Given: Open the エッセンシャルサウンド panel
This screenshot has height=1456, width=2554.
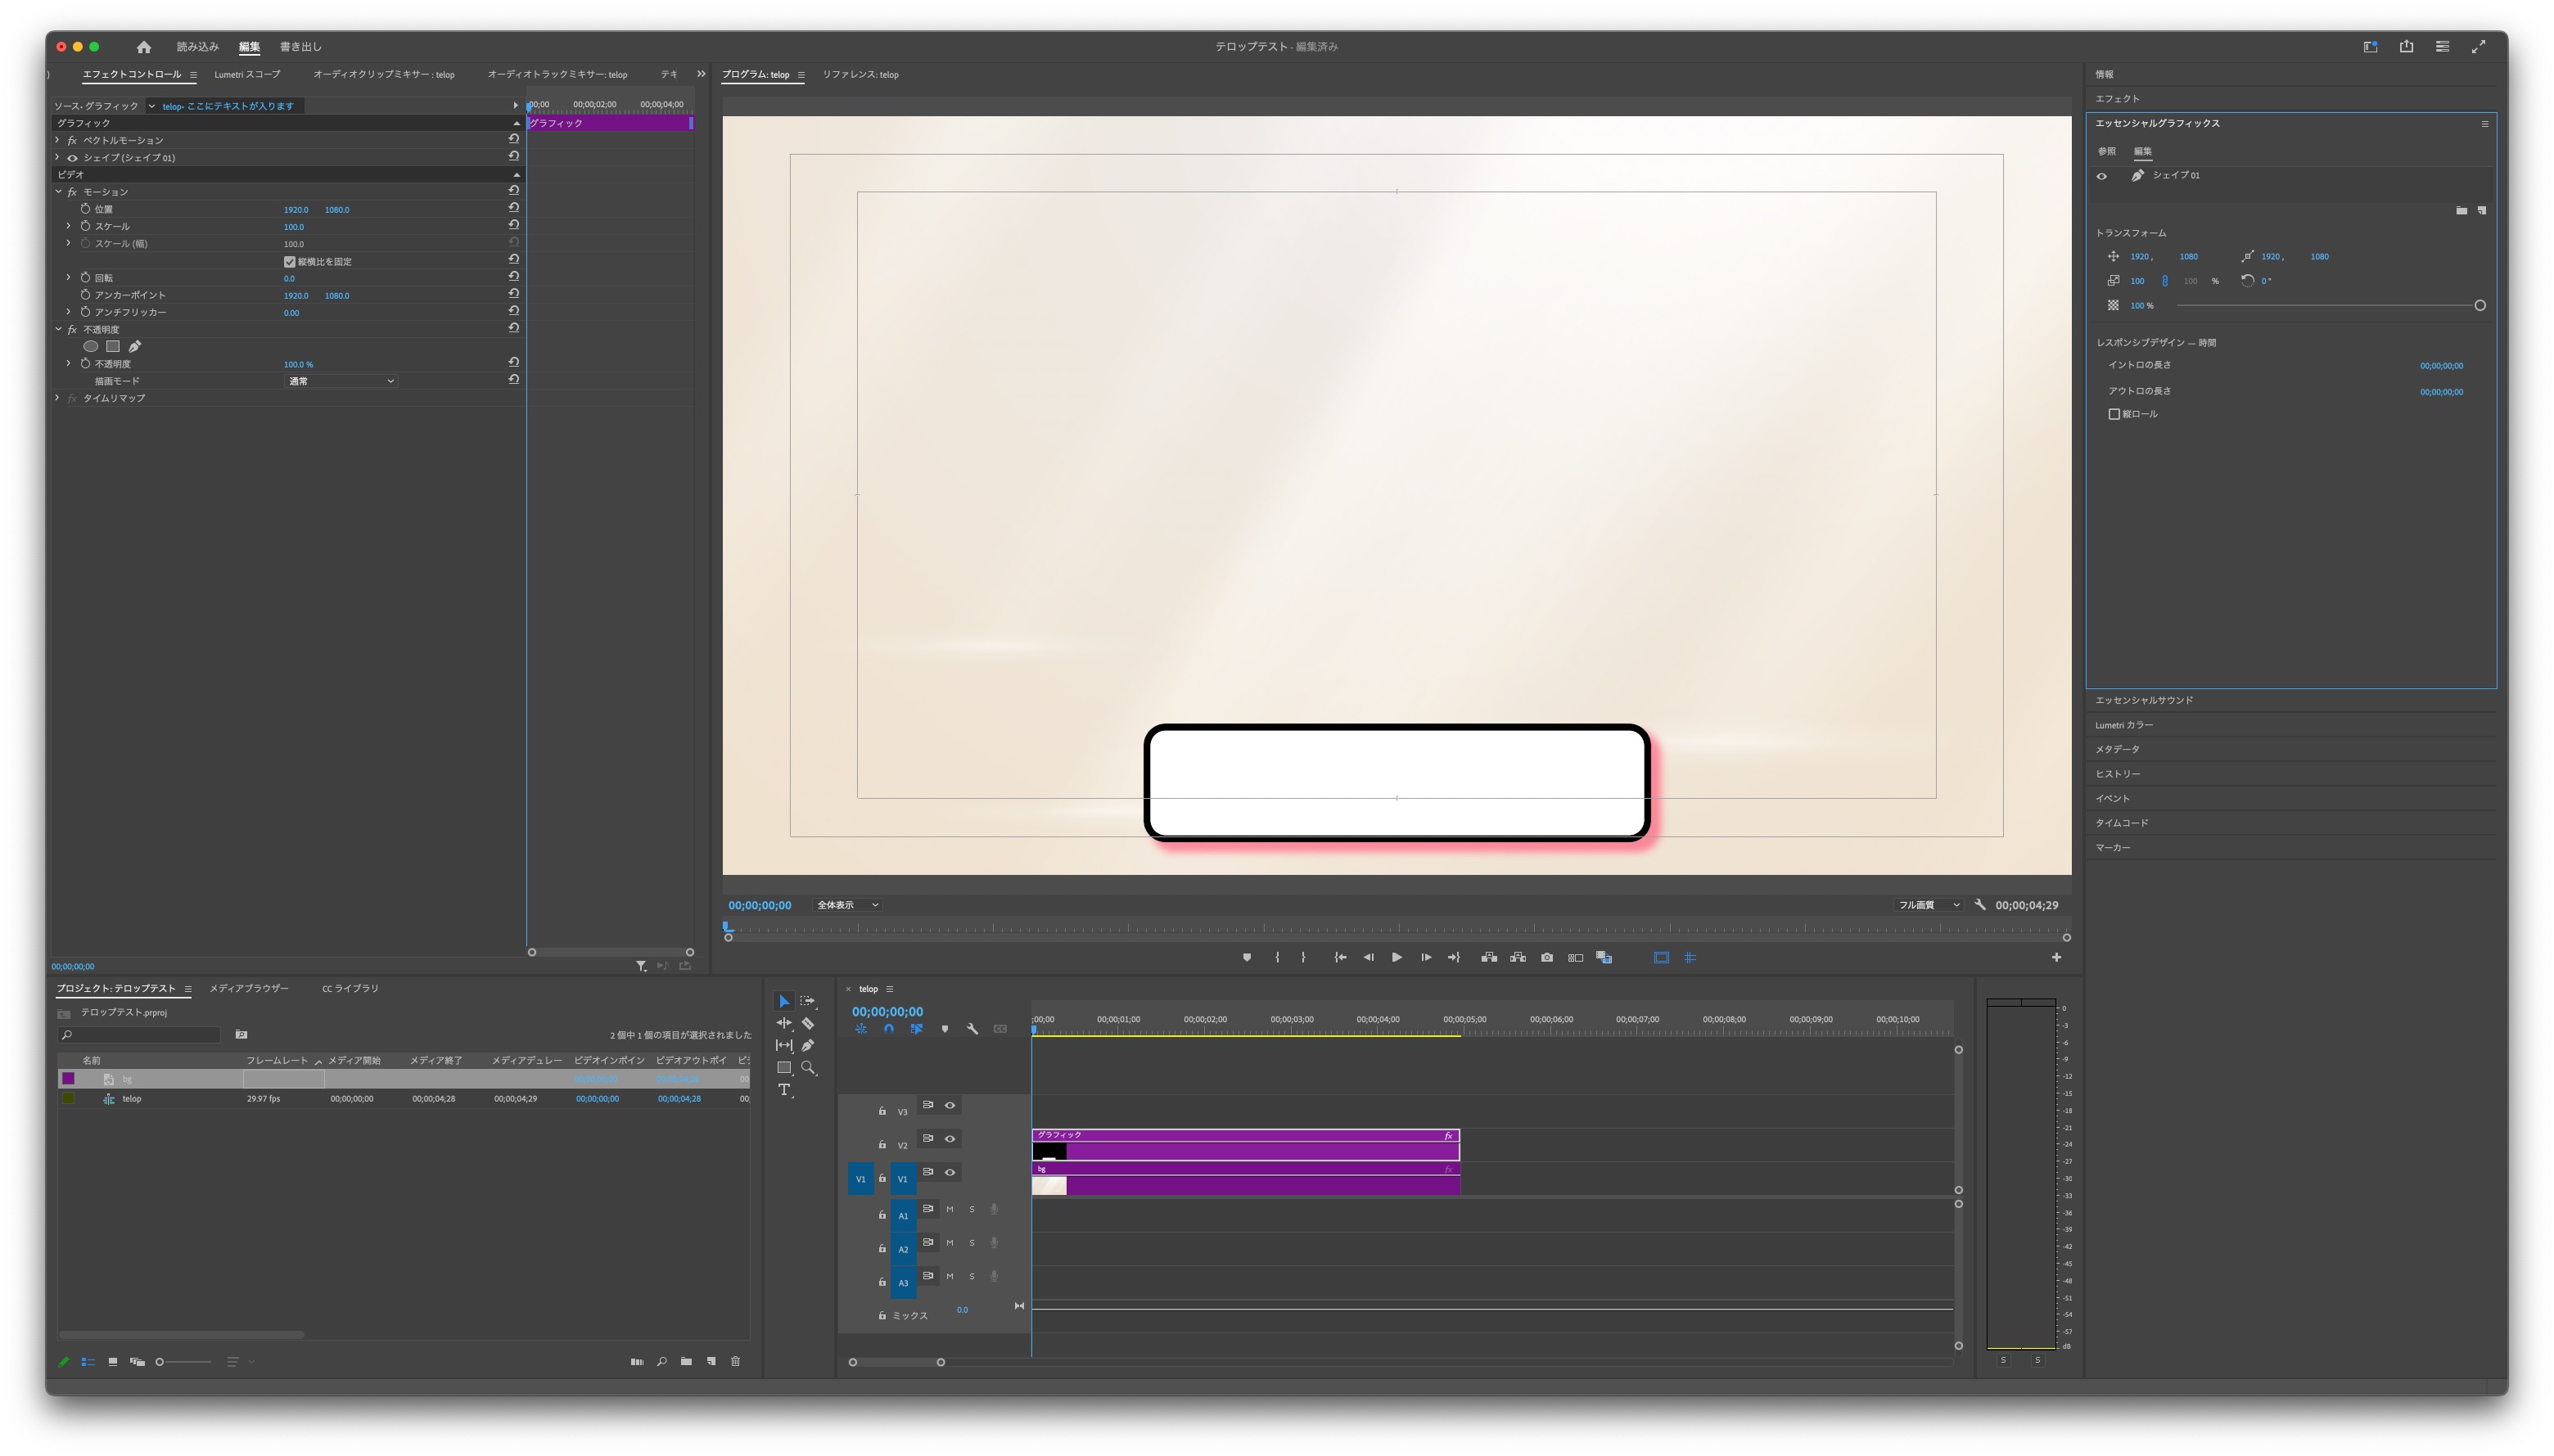Looking at the screenshot, I should 2144,700.
